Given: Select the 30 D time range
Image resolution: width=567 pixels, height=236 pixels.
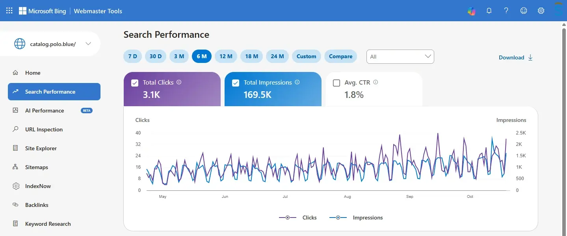Looking at the screenshot, I should pos(156,56).
